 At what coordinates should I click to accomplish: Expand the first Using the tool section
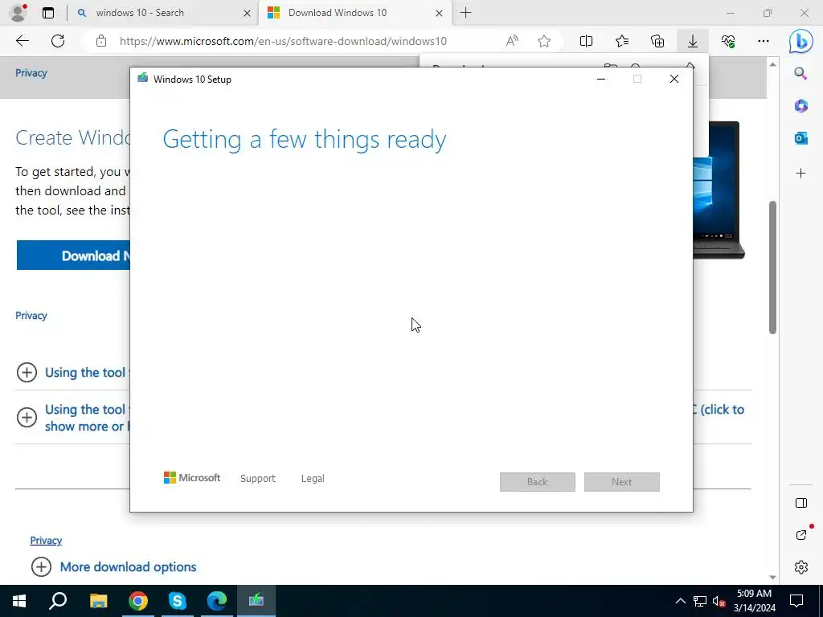coord(73,373)
